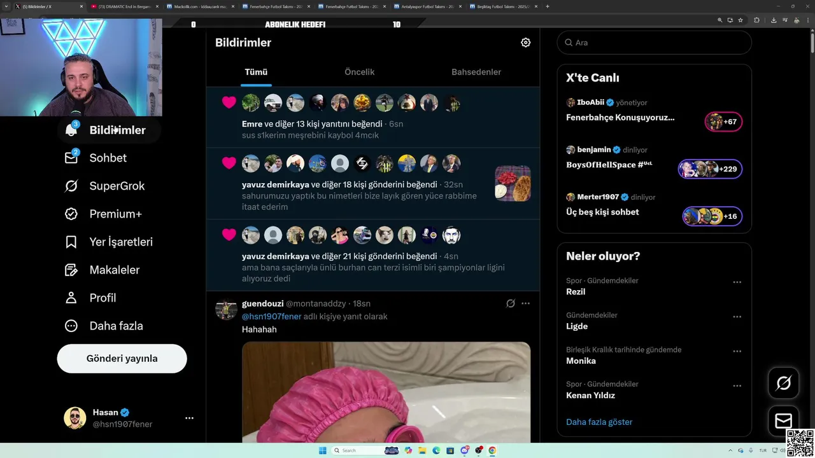Open options dots for Rezil trend
This screenshot has width=815, height=458.
737,282
